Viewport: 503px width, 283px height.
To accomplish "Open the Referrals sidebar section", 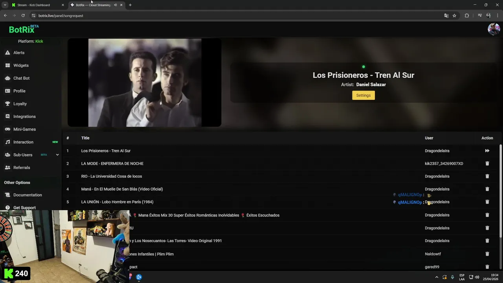I will 22,167.
